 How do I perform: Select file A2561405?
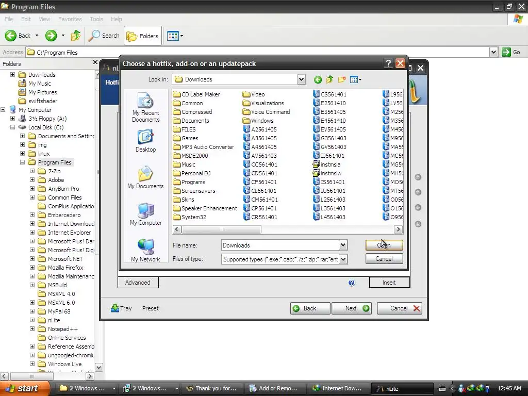point(260,129)
